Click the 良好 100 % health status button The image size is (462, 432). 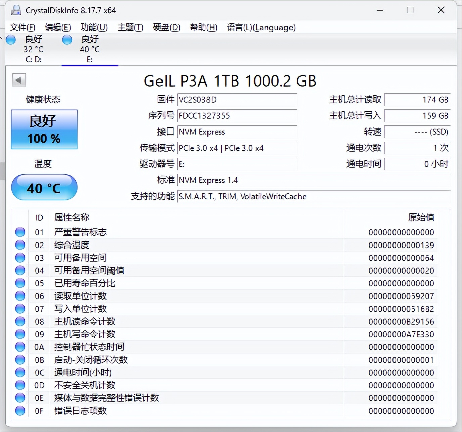pyautogui.click(x=44, y=129)
